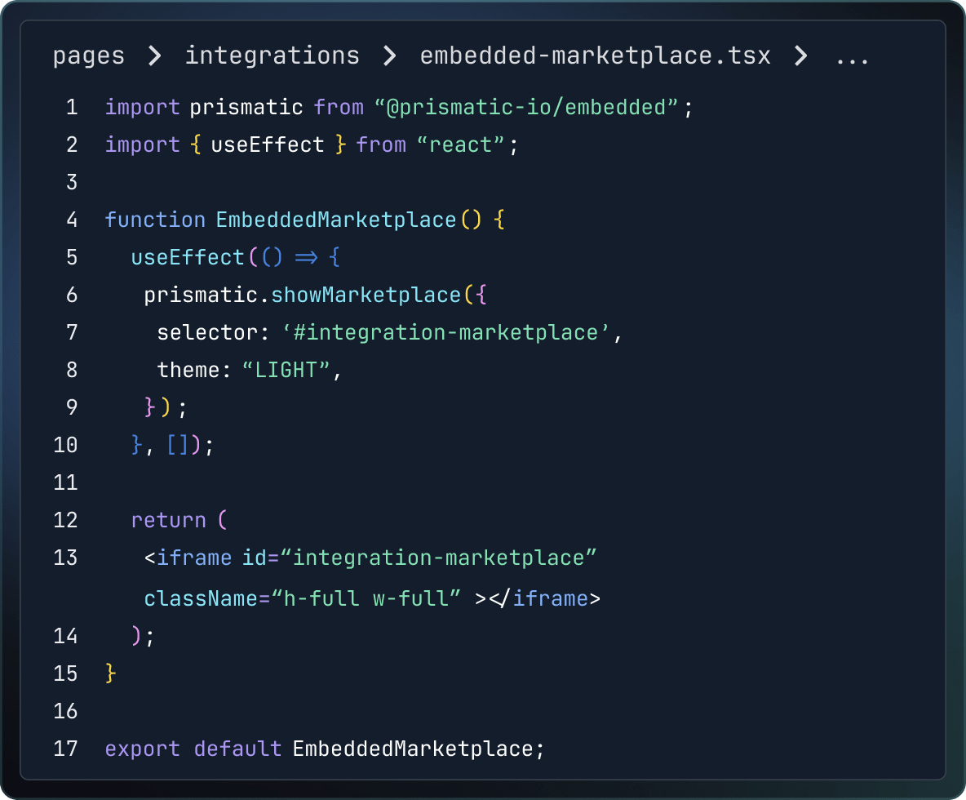Open the 'embedded-marketplace.tsx' breadcrumb
Viewport: 966px width, 800px height.
[x=595, y=56]
